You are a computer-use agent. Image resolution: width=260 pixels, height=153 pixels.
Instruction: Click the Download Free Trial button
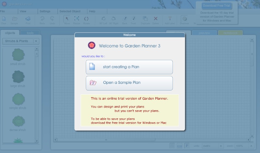(x=216, y=6)
